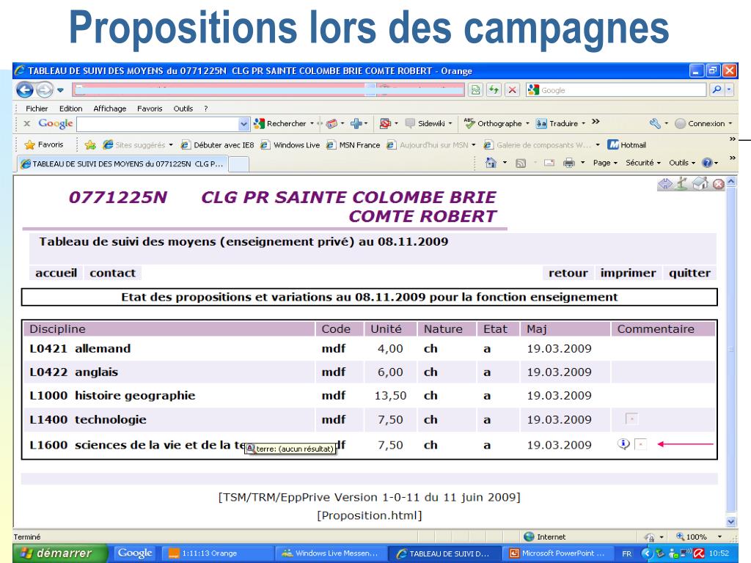The width and height of the screenshot is (751, 563).
Task: Click the accueil link
Action: (56, 273)
